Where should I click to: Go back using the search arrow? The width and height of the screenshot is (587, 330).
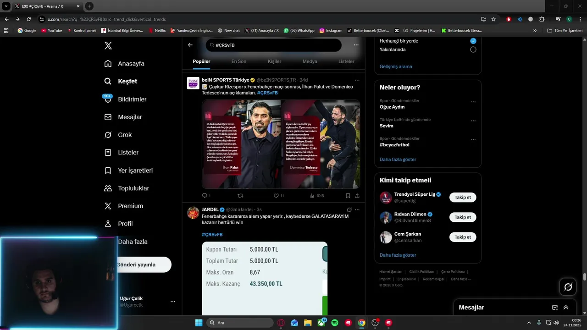(190, 45)
